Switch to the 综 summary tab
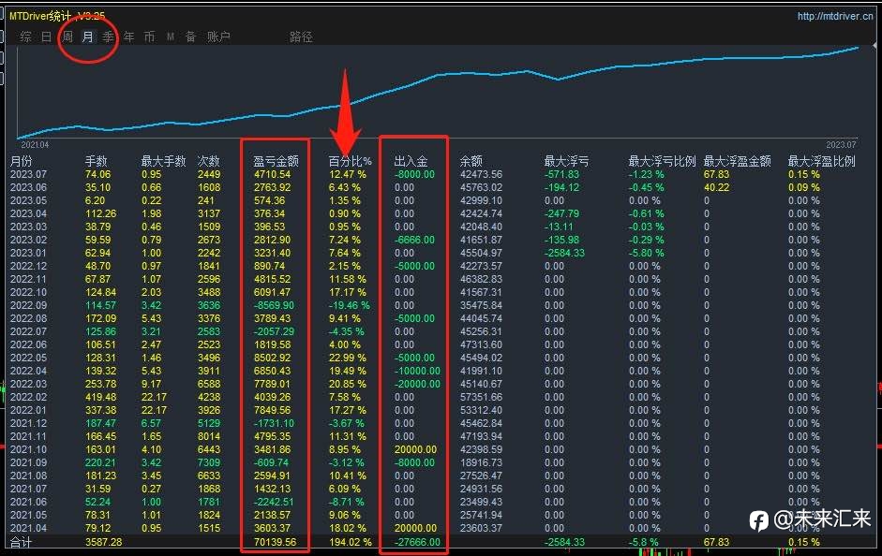Image resolution: width=882 pixels, height=556 pixels. 25,37
